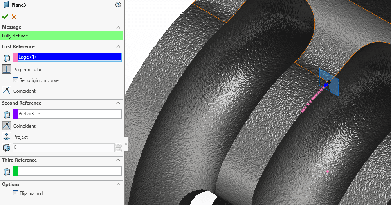The height and width of the screenshot is (205, 391).
Task: Toggle the offset distance flip icon
Action: [x=7, y=148]
